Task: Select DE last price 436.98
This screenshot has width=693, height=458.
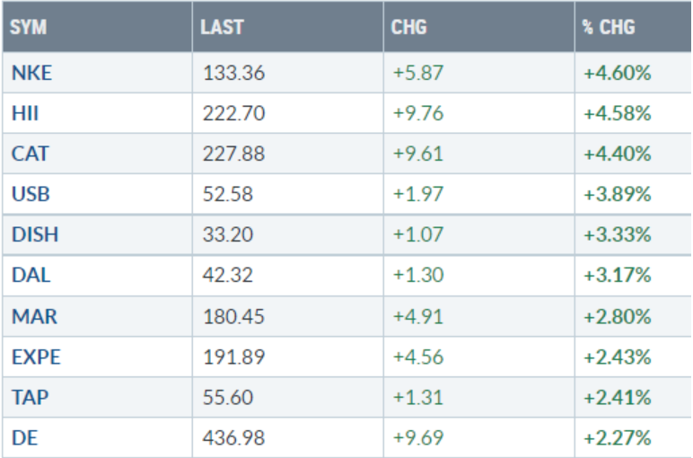Action: tap(233, 438)
